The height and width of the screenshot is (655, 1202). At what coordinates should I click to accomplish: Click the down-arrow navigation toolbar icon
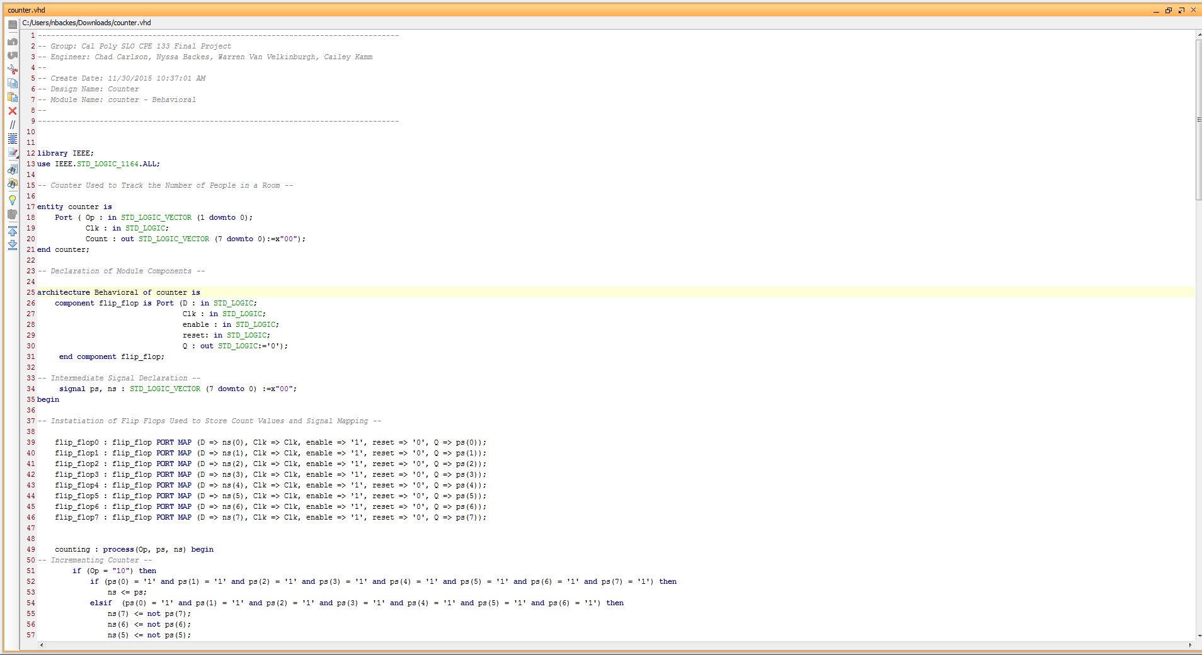[13, 245]
